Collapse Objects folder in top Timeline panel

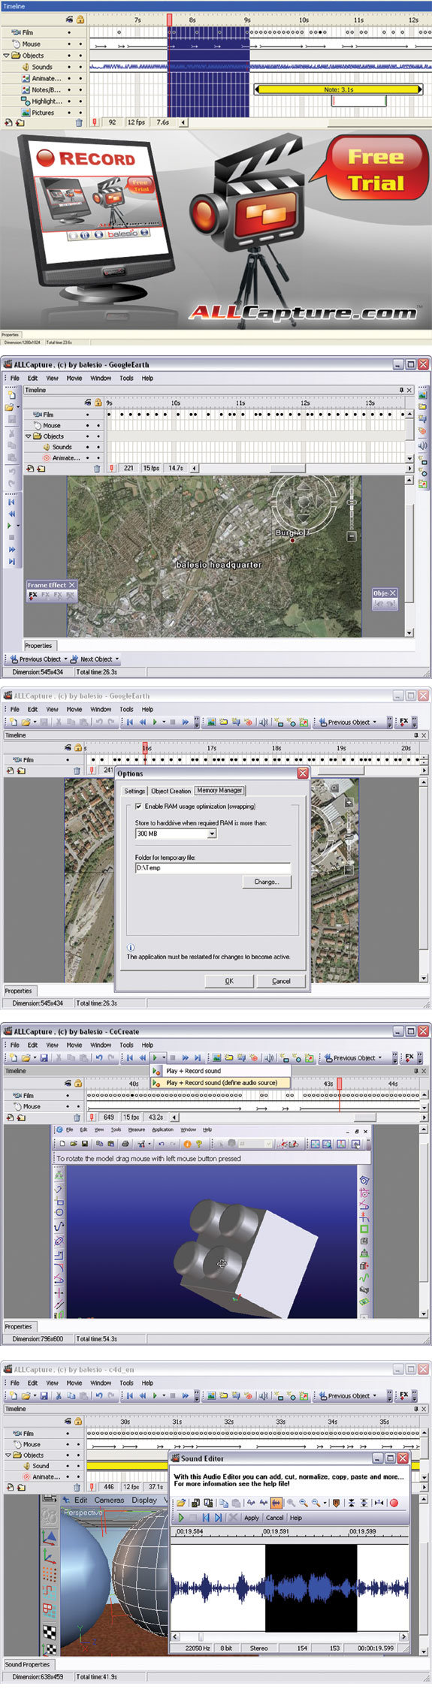coord(7,56)
